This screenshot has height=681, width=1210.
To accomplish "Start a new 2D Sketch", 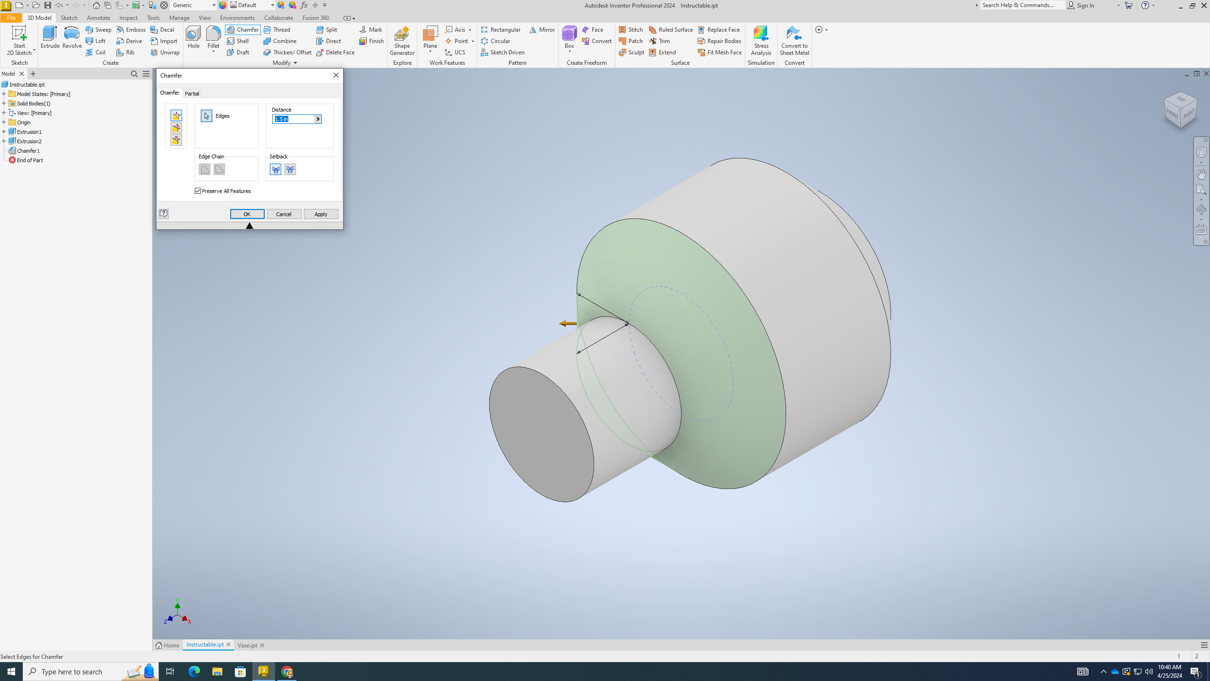I will [19, 41].
